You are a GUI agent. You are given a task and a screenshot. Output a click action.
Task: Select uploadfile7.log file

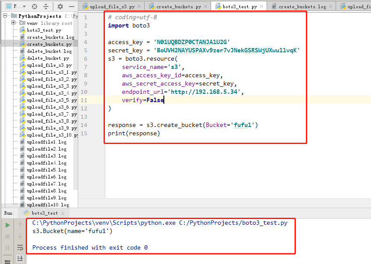[47, 184]
